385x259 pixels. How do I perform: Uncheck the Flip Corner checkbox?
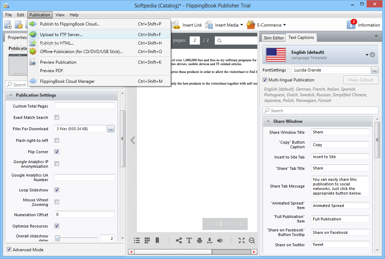[57, 151]
